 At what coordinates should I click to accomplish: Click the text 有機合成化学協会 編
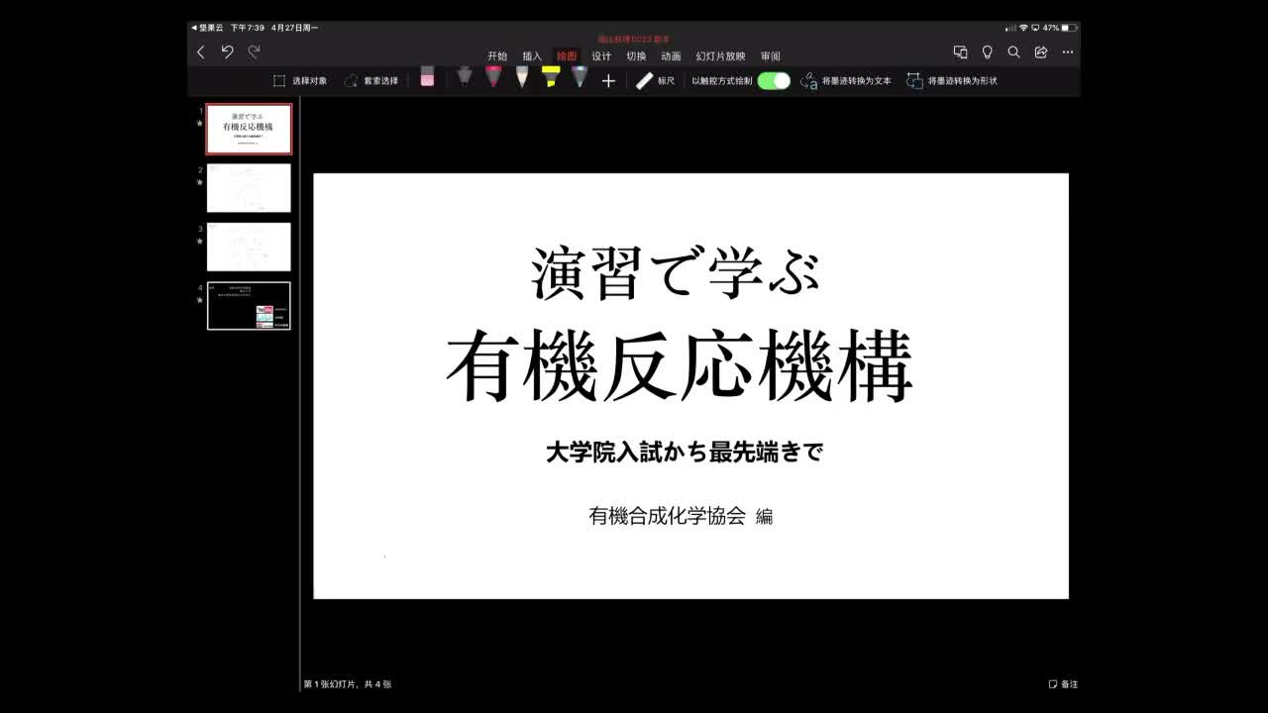click(681, 516)
